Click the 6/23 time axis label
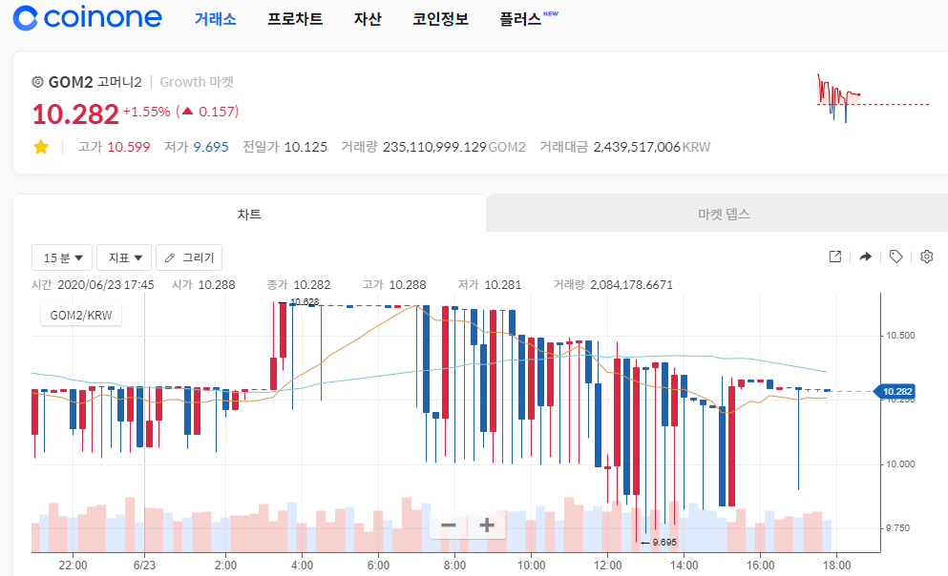948x576 pixels. click(144, 566)
